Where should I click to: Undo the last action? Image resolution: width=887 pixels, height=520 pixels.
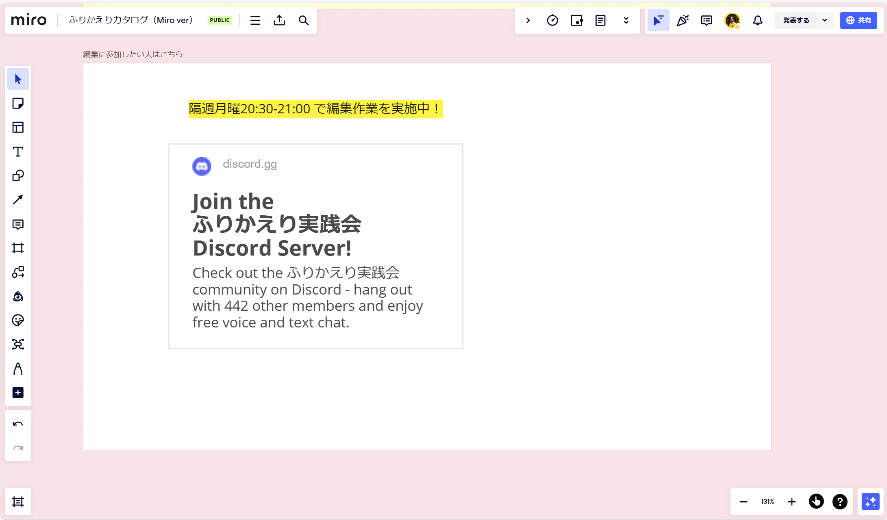pyautogui.click(x=18, y=424)
